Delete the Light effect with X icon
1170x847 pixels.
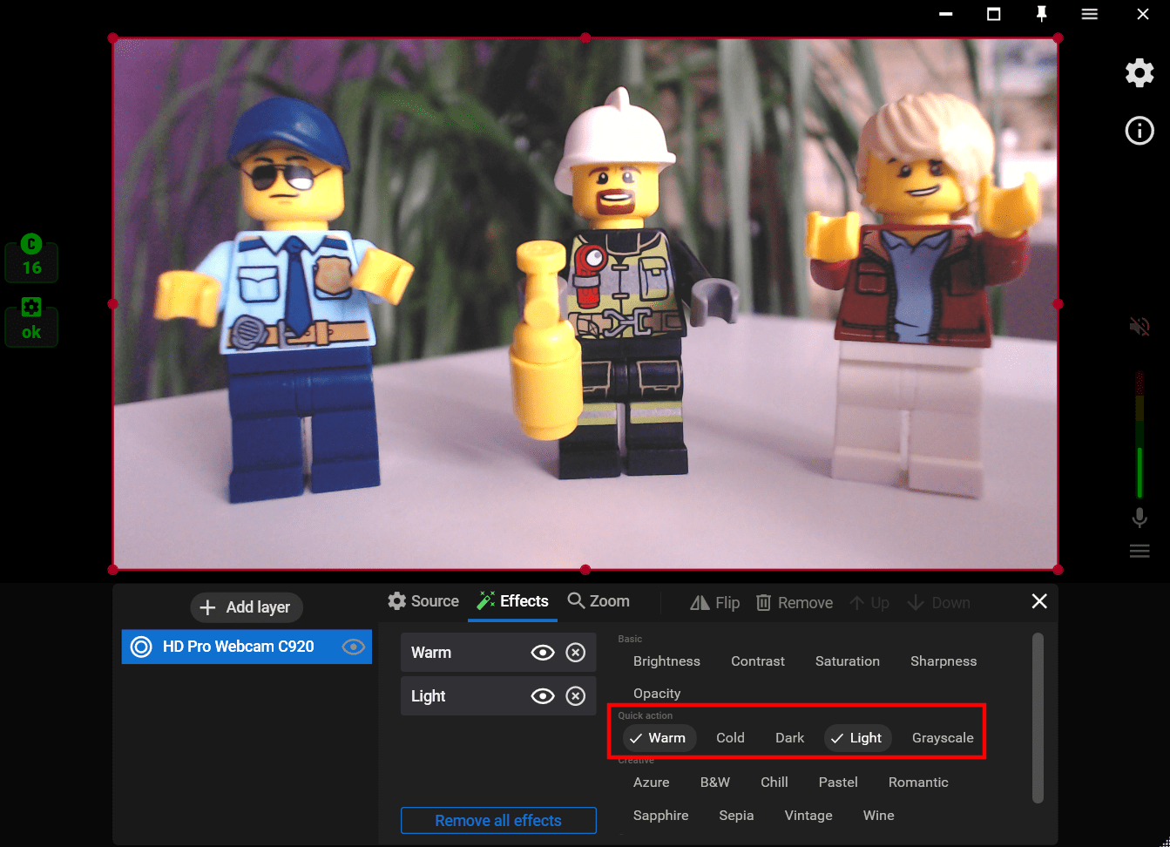tap(575, 696)
